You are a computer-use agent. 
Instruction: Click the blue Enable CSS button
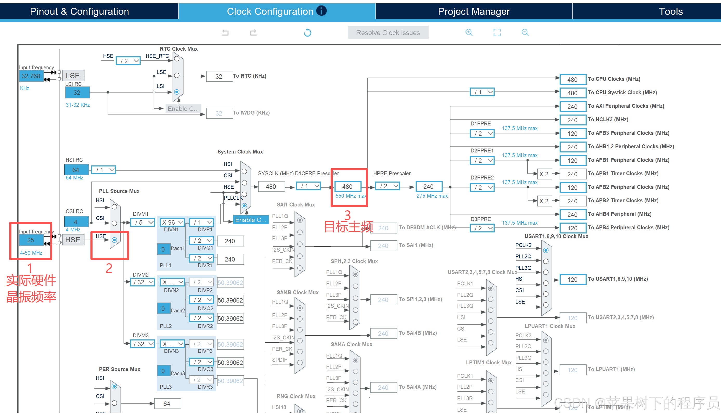(x=251, y=220)
